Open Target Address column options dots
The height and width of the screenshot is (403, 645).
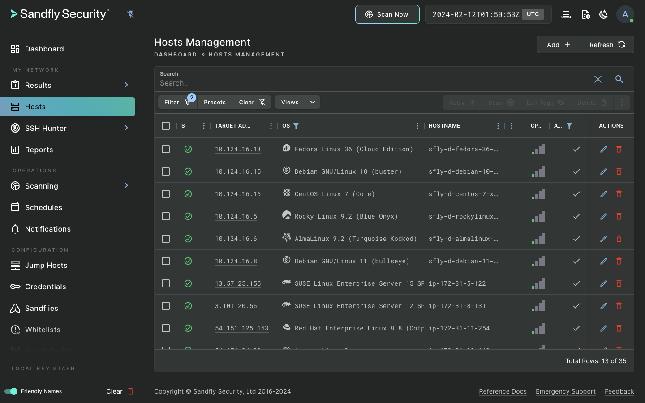tap(271, 126)
